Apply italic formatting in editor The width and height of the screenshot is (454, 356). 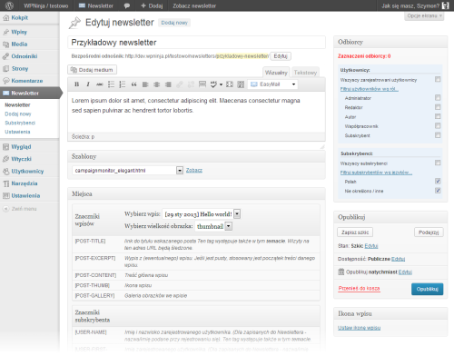pyautogui.click(x=88, y=84)
